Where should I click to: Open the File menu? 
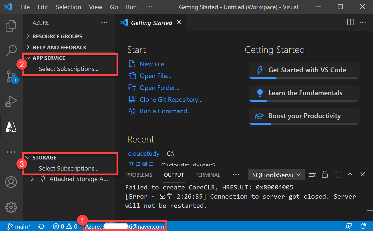pyautogui.click(x=25, y=7)
